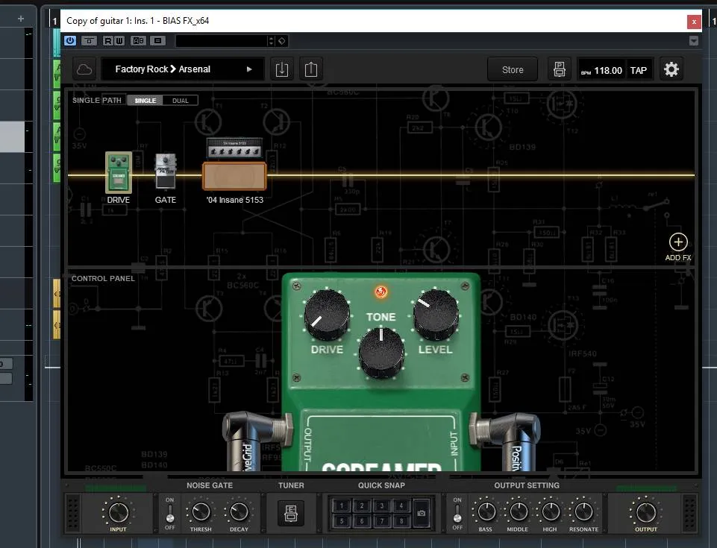Select the SINGLE signal path mode

(145, 101)
